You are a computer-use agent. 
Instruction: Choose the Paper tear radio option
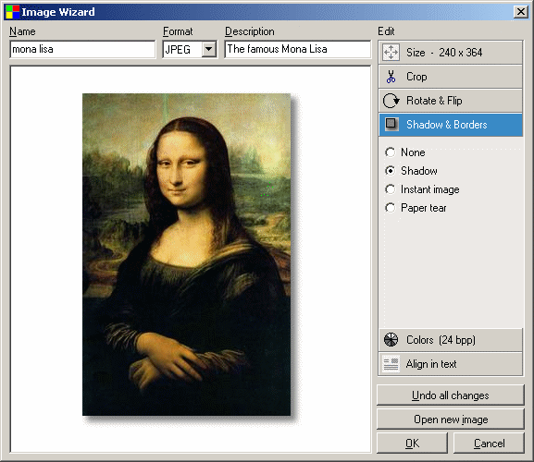[x=391, y=208]
